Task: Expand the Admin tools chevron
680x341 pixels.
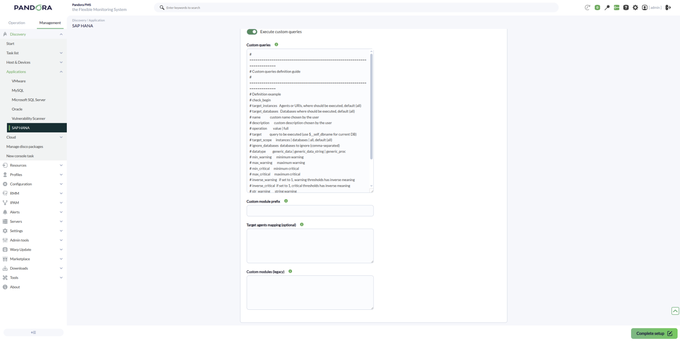Action: [x=61, y=240]
